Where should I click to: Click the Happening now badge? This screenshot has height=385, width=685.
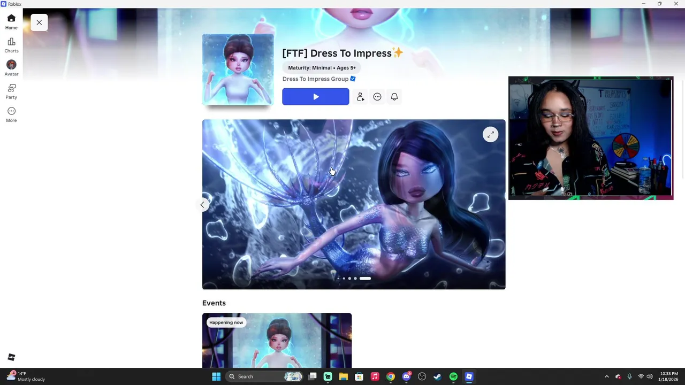pos(226,322)
